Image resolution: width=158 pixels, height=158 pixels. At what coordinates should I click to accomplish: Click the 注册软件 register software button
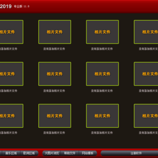tap(129, 153)
